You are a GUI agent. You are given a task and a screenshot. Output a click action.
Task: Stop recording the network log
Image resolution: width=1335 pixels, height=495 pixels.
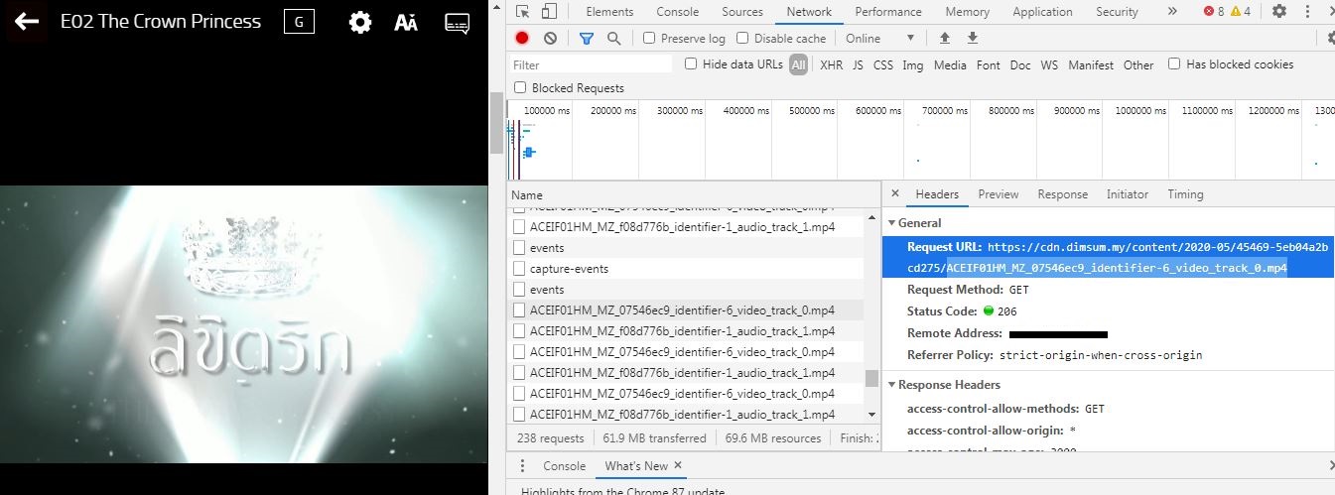point(522,38)
